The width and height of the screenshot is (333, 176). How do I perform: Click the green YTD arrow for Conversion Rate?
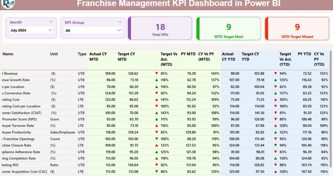click(275, 93)
